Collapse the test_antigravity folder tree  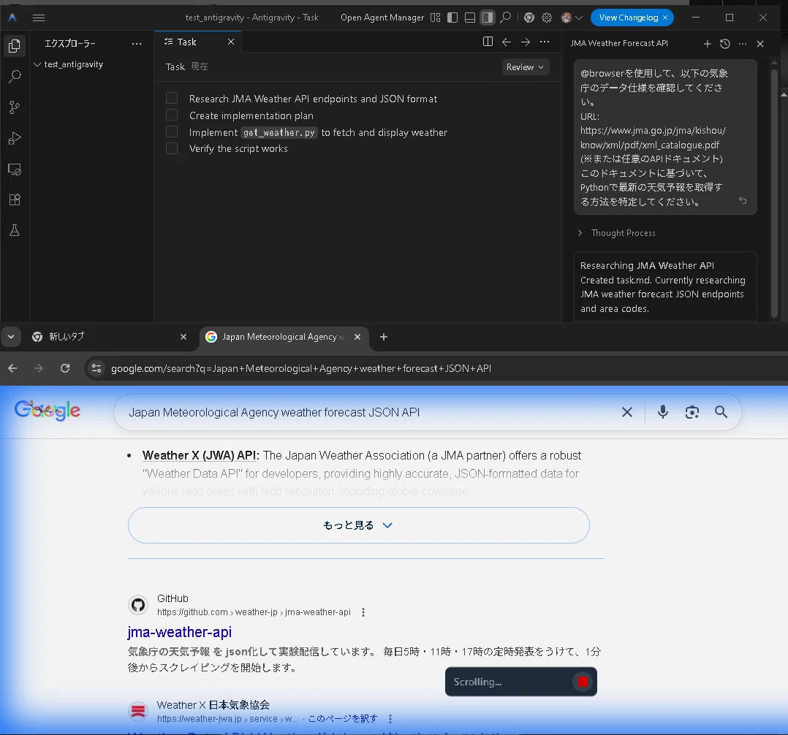pyautogui.click(x=37, y=64)
